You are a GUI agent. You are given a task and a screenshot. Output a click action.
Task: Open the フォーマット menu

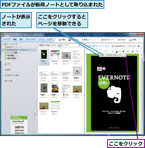[31, 40]
